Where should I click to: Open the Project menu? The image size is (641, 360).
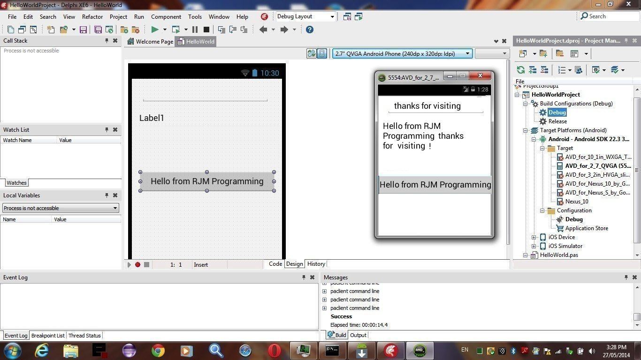coord(118,16)
